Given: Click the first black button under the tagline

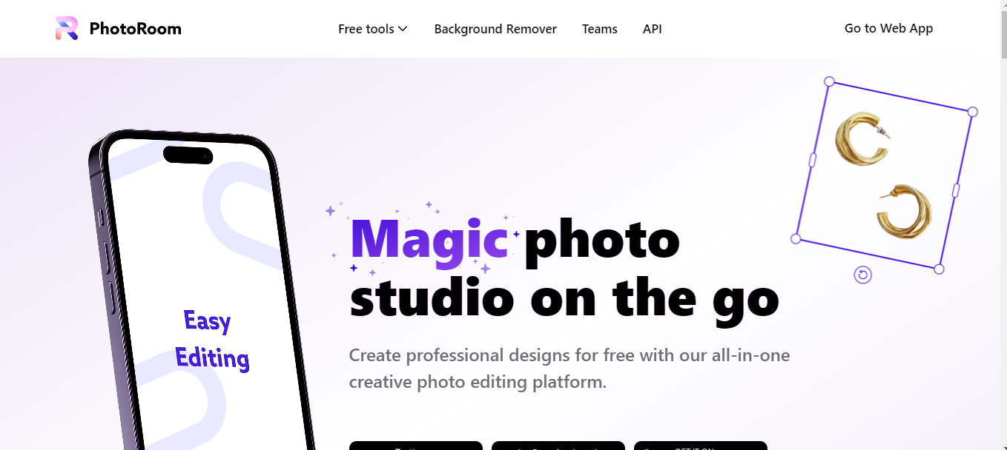Looking at the screenshot, I should coord(416,446).
